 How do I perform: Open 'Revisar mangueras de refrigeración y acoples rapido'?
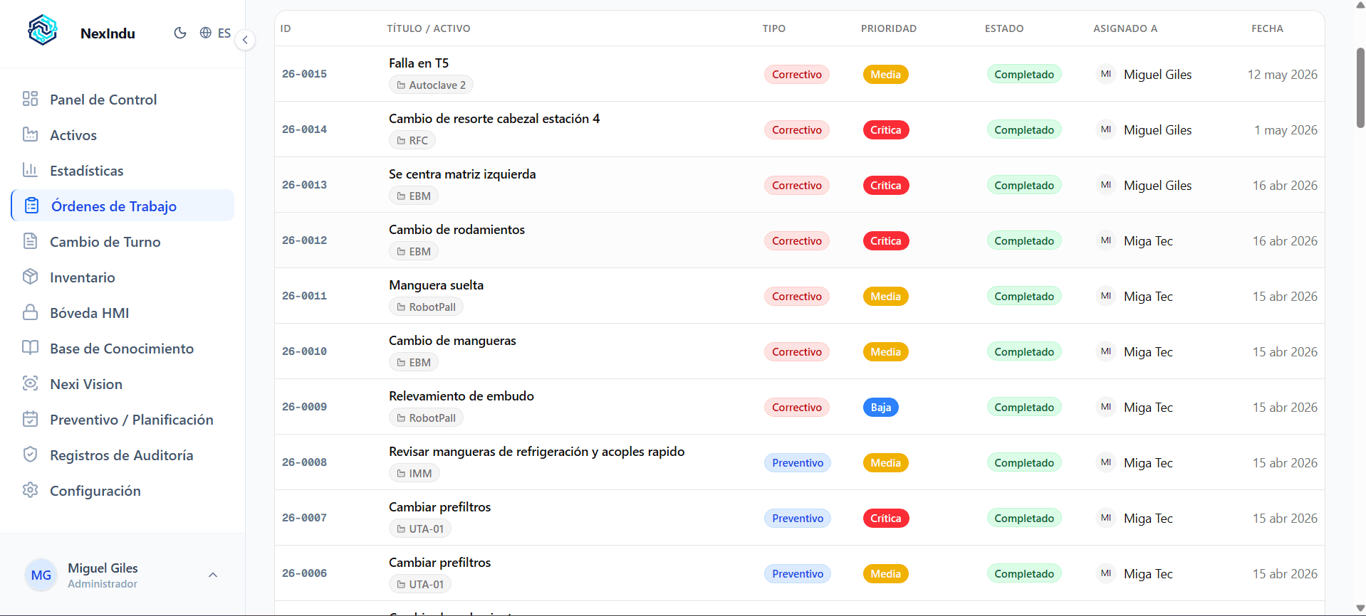click(536, 452)
